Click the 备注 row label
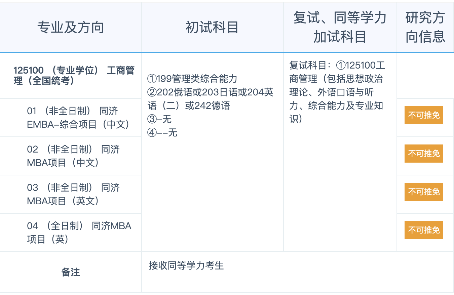Viewport: 454px width, 295px height. (71, 272)
